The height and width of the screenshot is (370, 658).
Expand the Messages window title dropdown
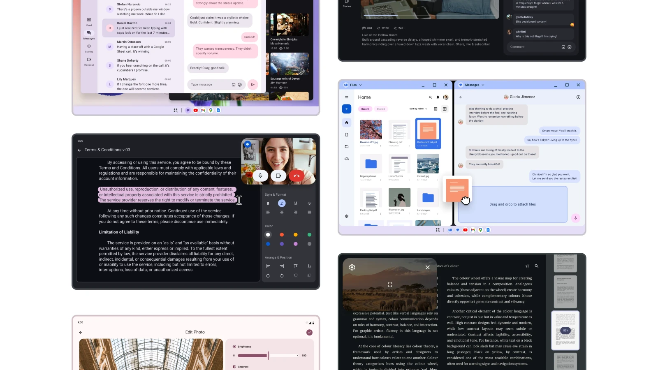483,85
